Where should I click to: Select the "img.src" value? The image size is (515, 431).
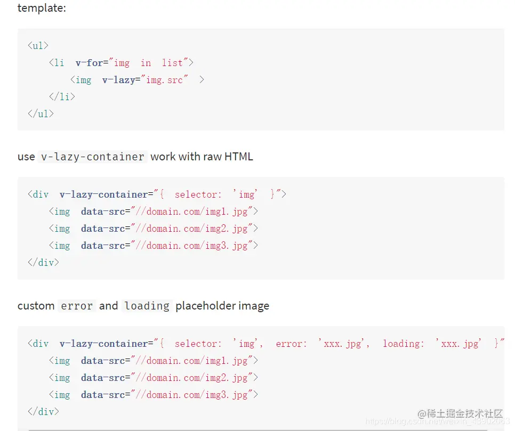click(x=164, y=80)
